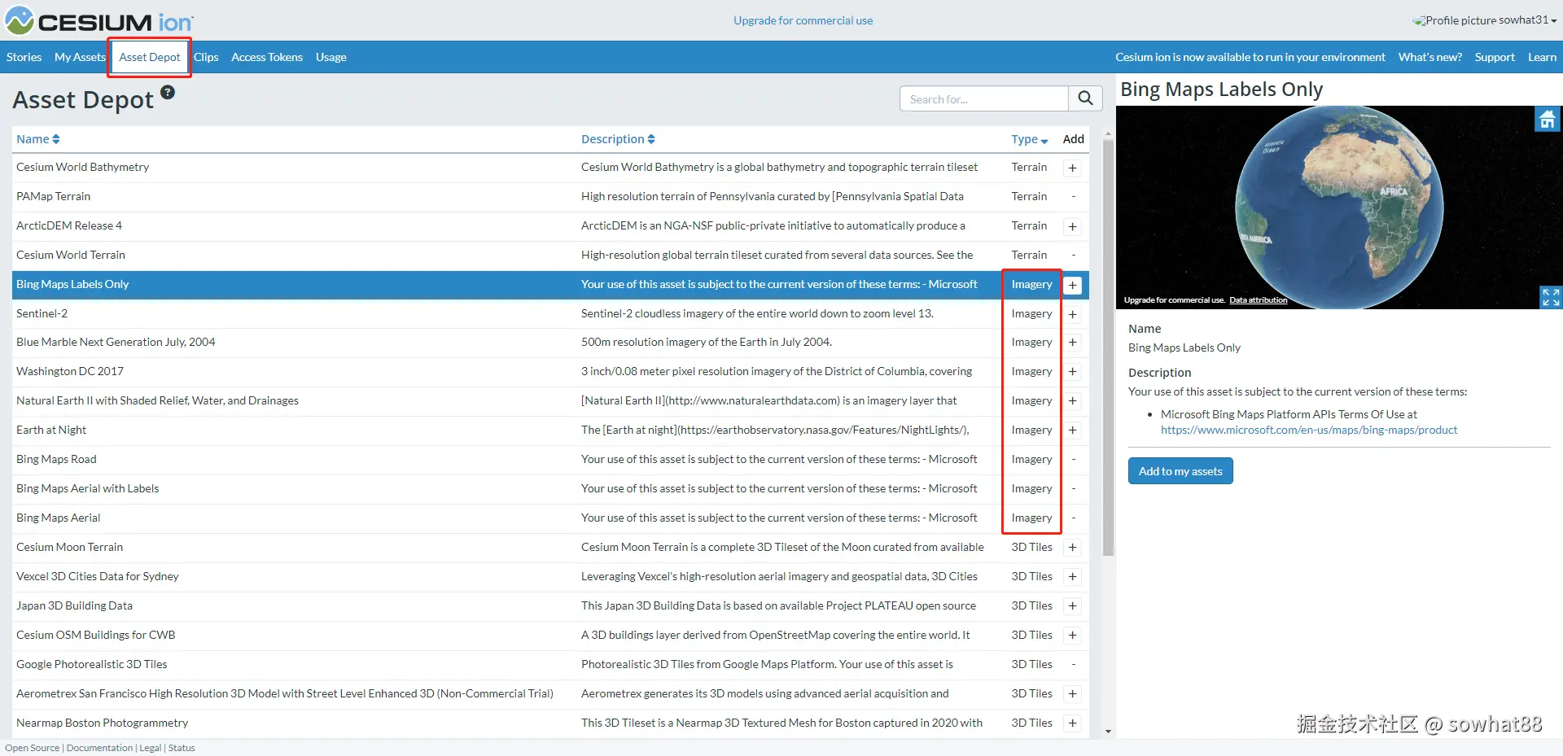Sort the table by the Type column

click(1030, 139)
